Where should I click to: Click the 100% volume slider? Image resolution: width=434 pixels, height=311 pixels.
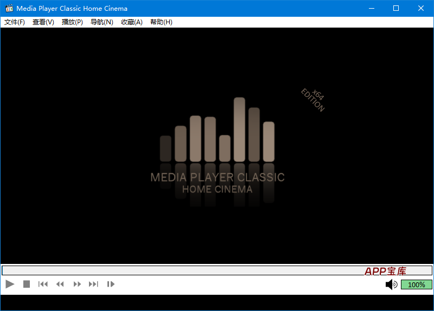pos(417,284)
